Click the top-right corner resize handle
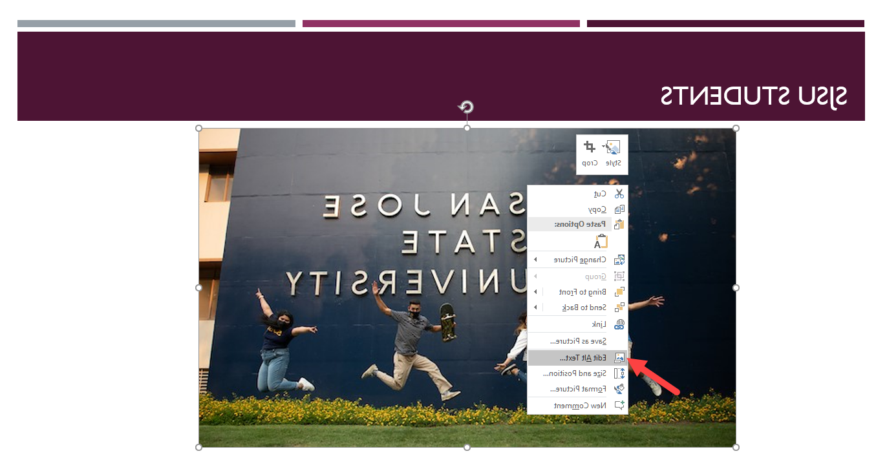 736,128
